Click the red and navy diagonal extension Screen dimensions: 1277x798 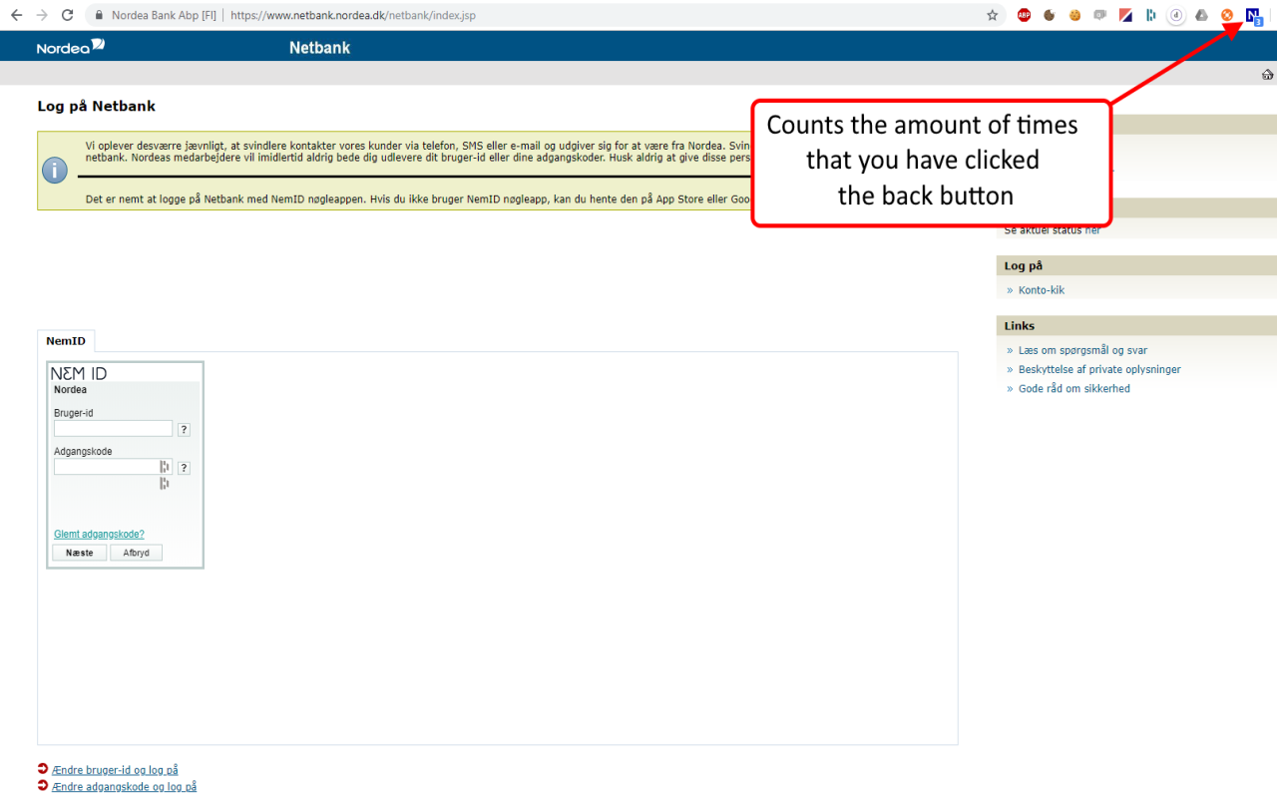pos(1125,15)
